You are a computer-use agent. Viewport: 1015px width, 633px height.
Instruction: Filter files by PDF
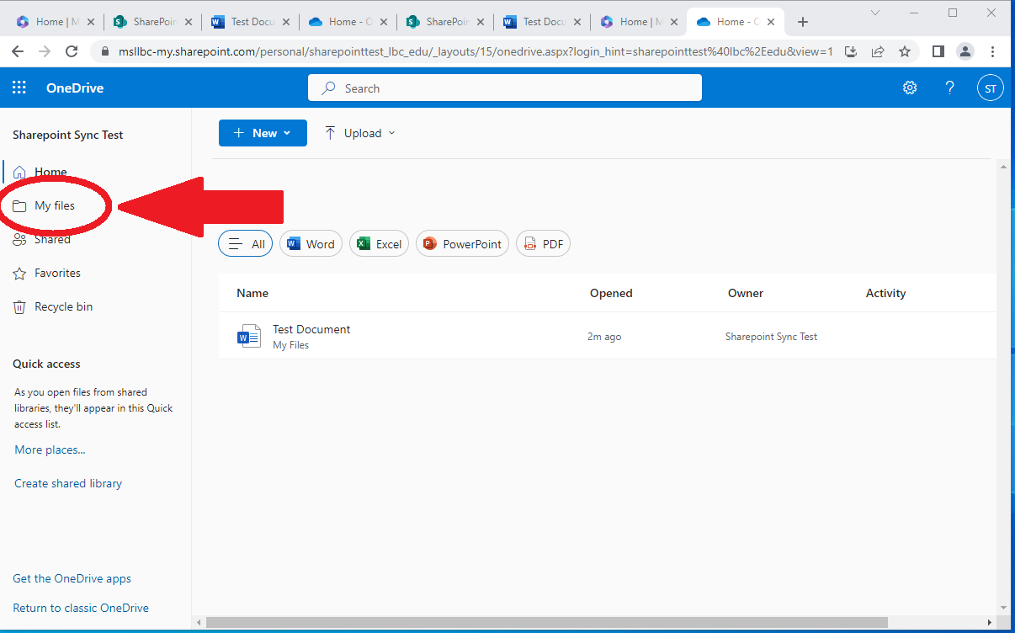tap(543, 244)
